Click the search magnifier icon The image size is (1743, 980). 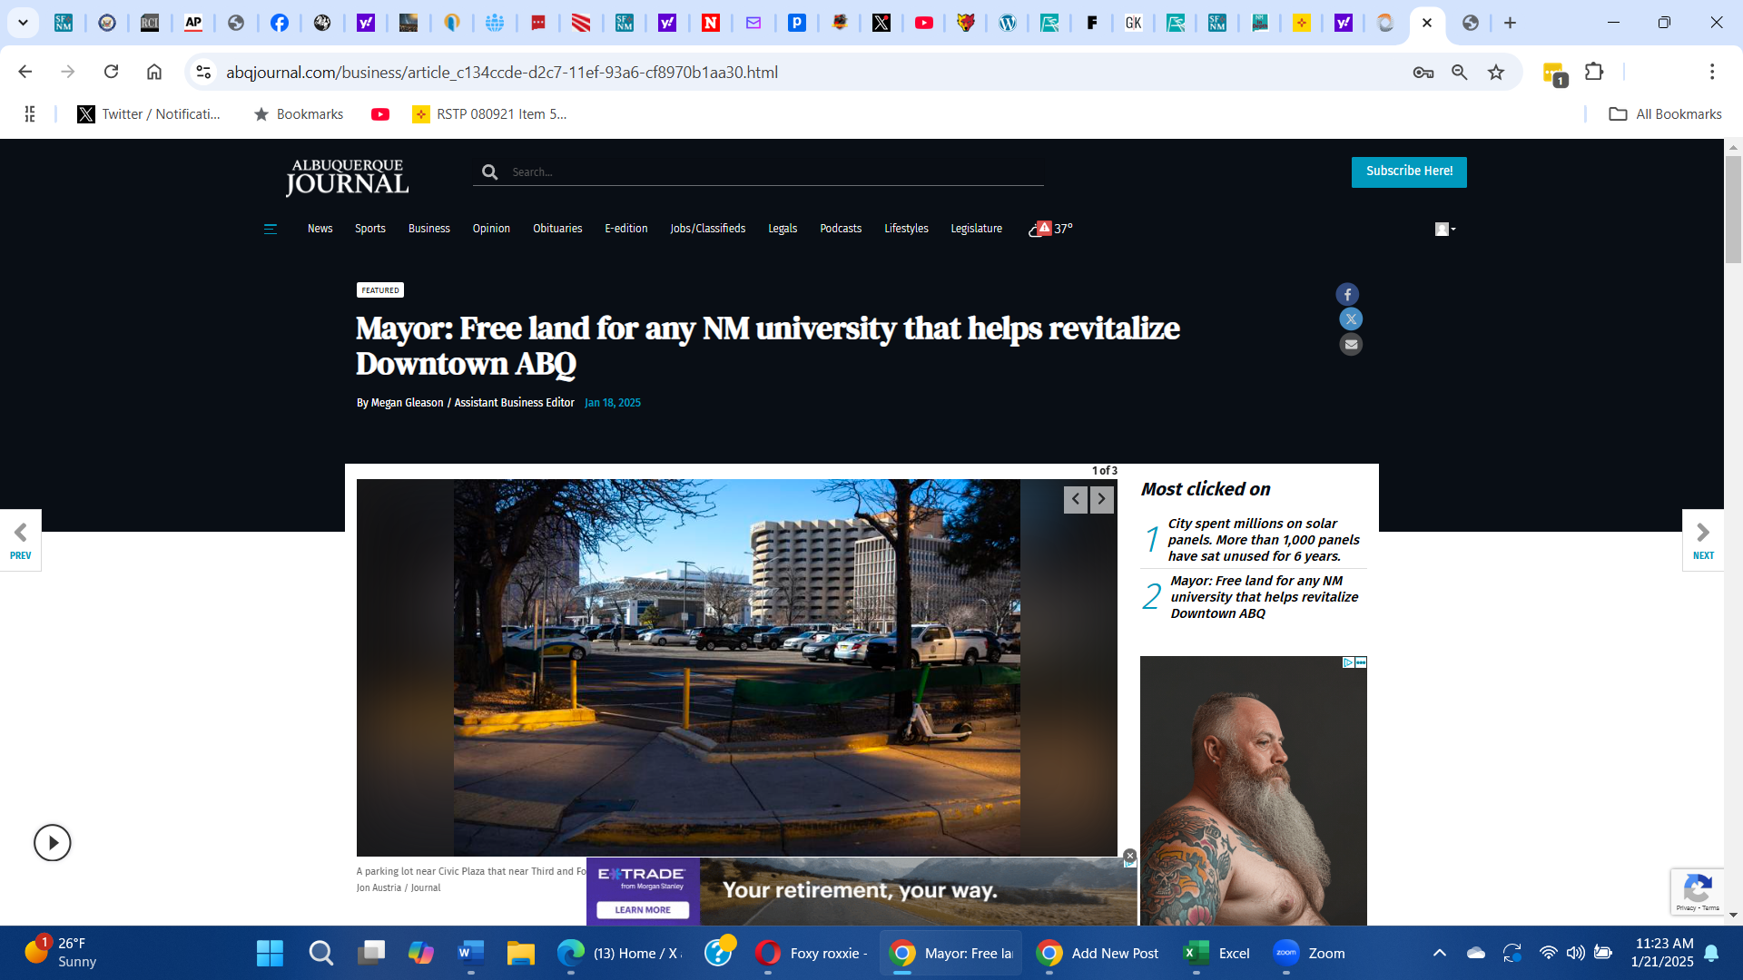489,172
